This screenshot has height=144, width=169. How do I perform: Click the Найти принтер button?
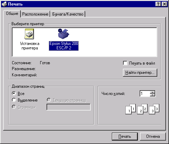140,73
